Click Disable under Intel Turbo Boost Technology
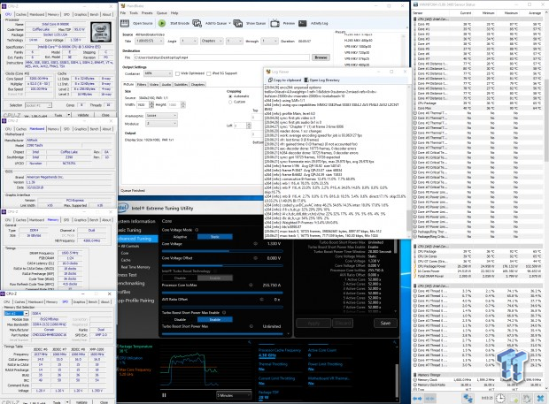The image size is (549, 404). pyautogui.click(x=180, y=278)
